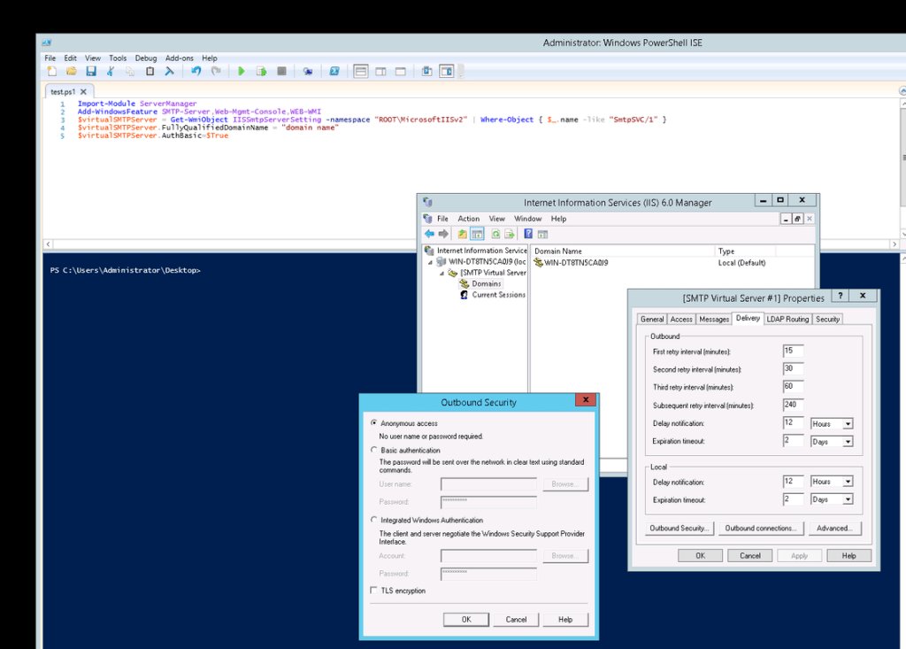906x649 pixels.
Task: Click the Paste clipboard icon in ISE
Action: tap(150, 71)
